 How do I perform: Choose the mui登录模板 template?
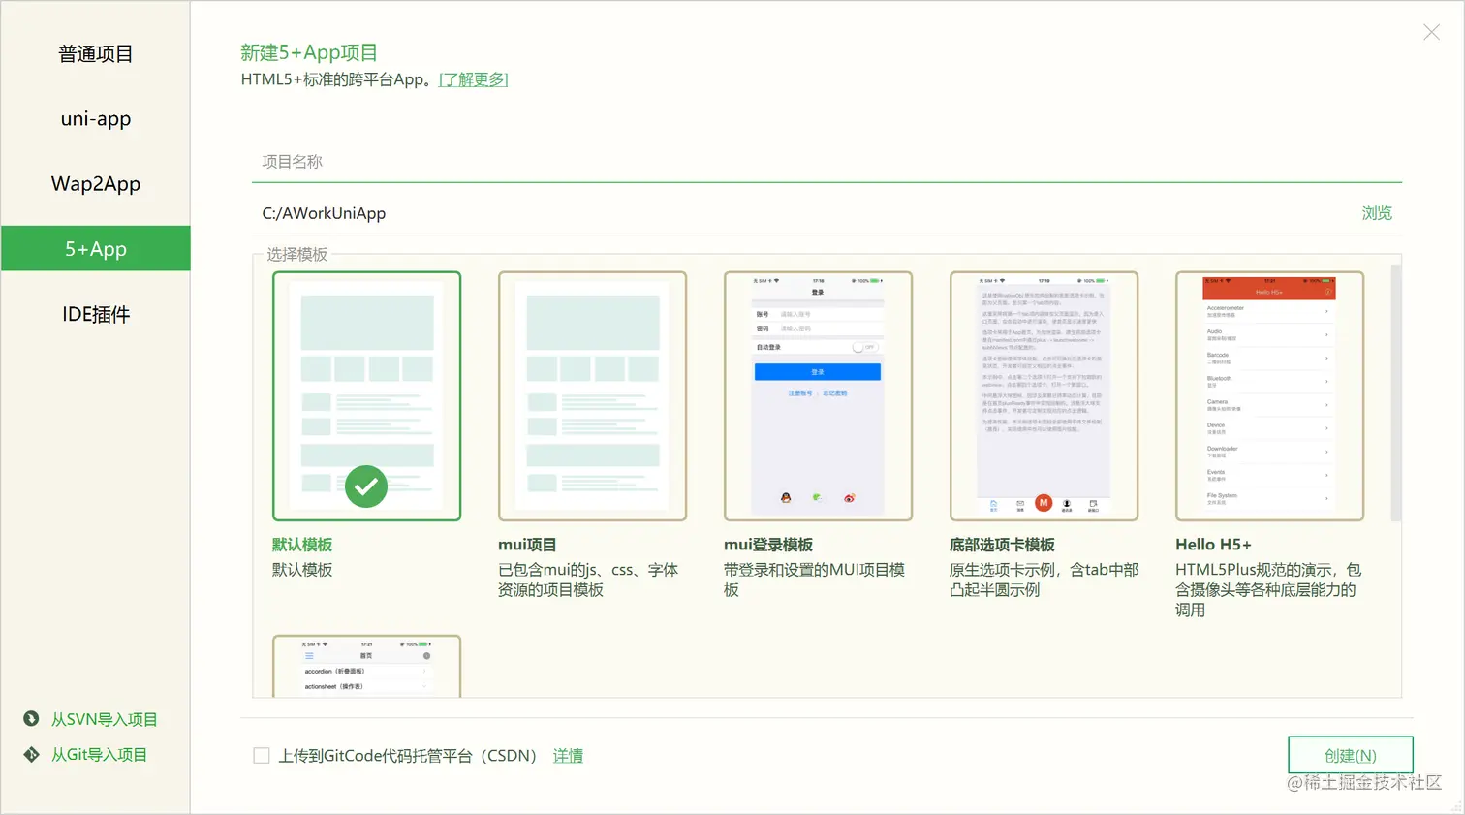(819, 397)
